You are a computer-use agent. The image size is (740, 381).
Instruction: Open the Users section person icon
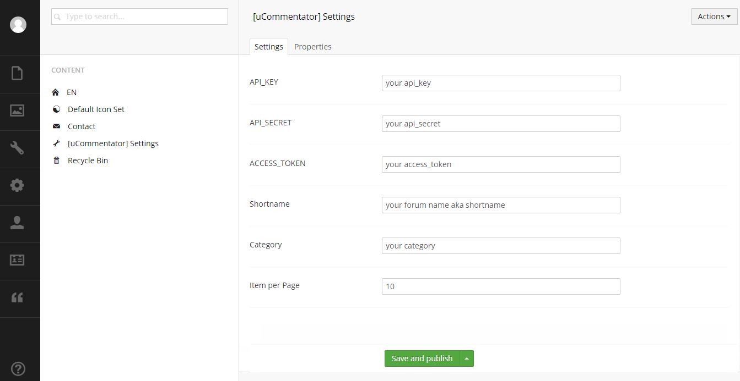[17, 223]
